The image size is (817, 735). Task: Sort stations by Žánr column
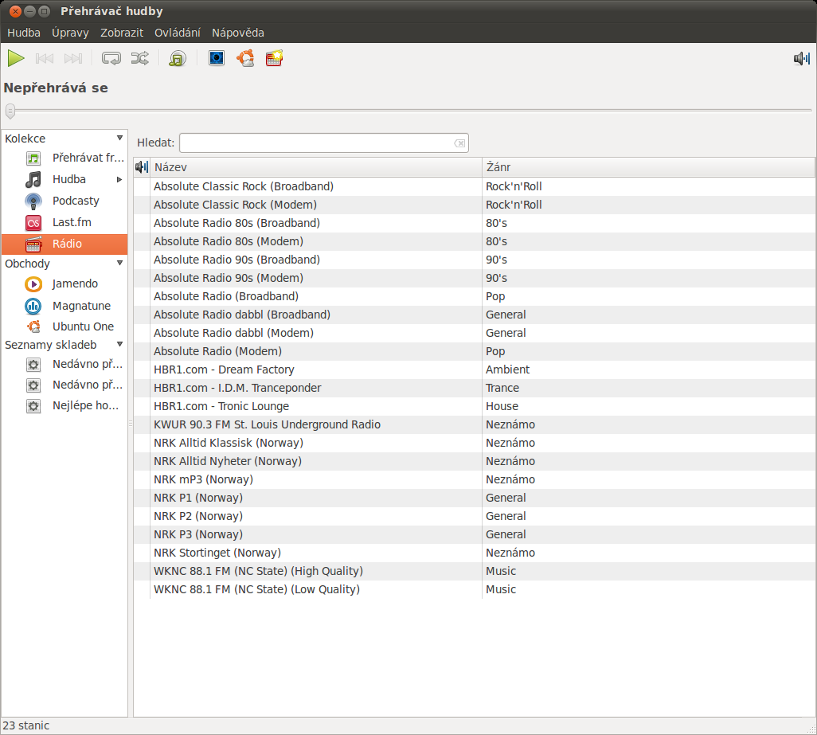pyautogui.click(x=649, y=167)
